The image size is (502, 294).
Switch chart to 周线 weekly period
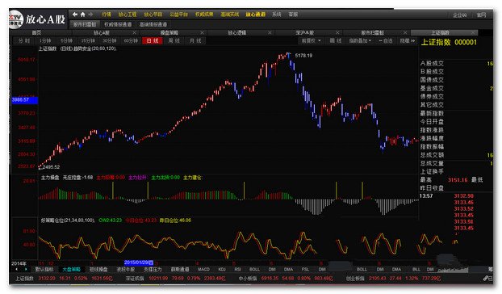(174, 40)
